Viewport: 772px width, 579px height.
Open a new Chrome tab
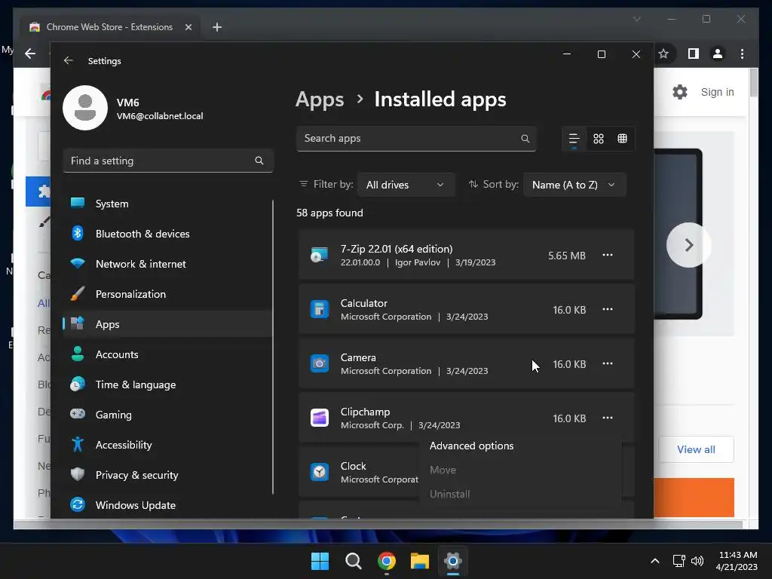click(216, 27)
